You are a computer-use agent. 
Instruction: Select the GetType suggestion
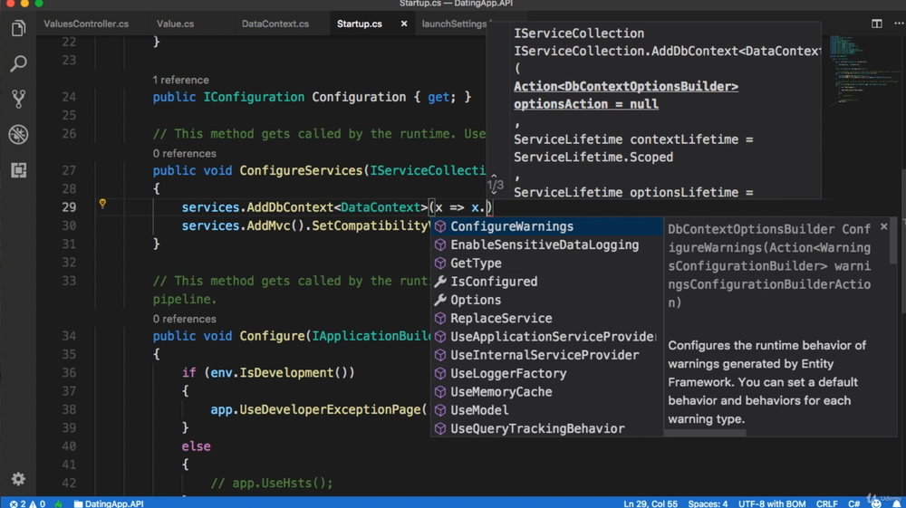point(546,264)
